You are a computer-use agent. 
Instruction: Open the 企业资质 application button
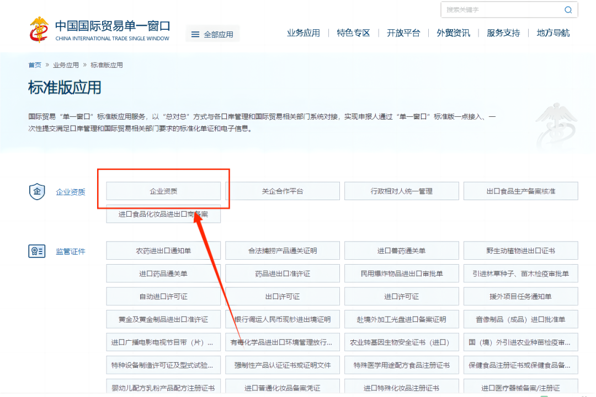pos(163,191)
